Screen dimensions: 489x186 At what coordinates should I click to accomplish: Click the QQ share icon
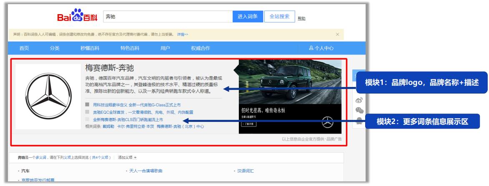coord(359,121)
